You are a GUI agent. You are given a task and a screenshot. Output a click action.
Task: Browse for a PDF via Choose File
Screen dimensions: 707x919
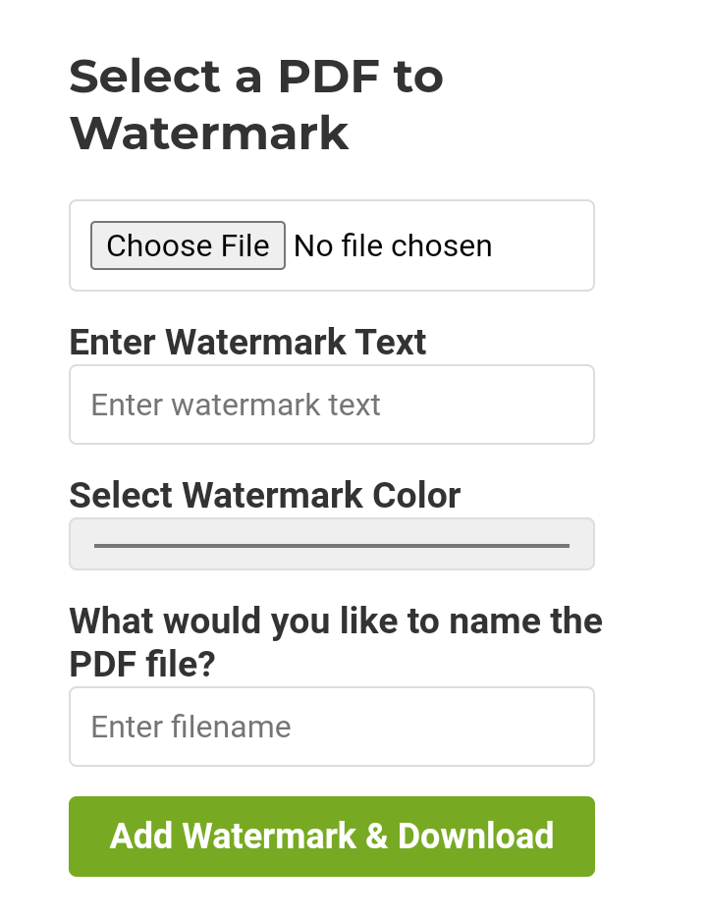pos(188,245)
